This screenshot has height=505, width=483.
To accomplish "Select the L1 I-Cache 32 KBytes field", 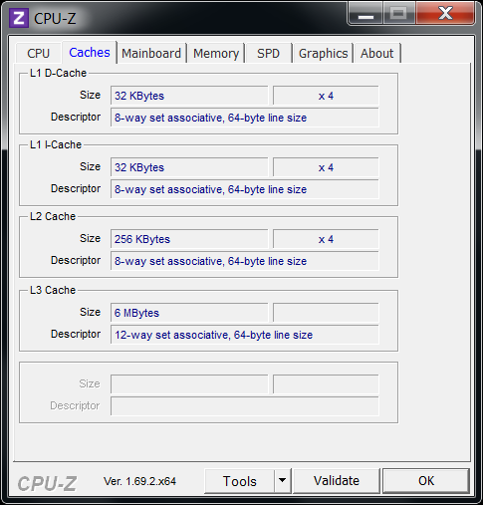I will 189,167.
